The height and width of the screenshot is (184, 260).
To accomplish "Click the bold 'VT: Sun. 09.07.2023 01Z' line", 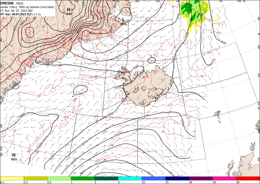I will pyautogui.click(x=16, y=14).
